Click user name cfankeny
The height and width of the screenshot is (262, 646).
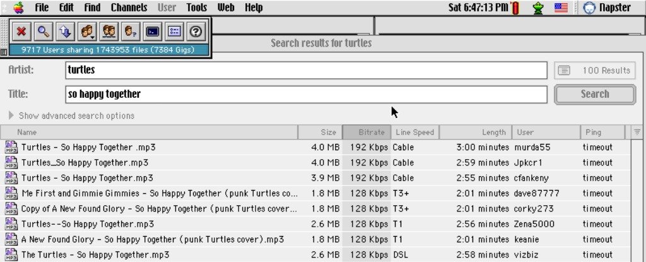[x=531, y=178]
